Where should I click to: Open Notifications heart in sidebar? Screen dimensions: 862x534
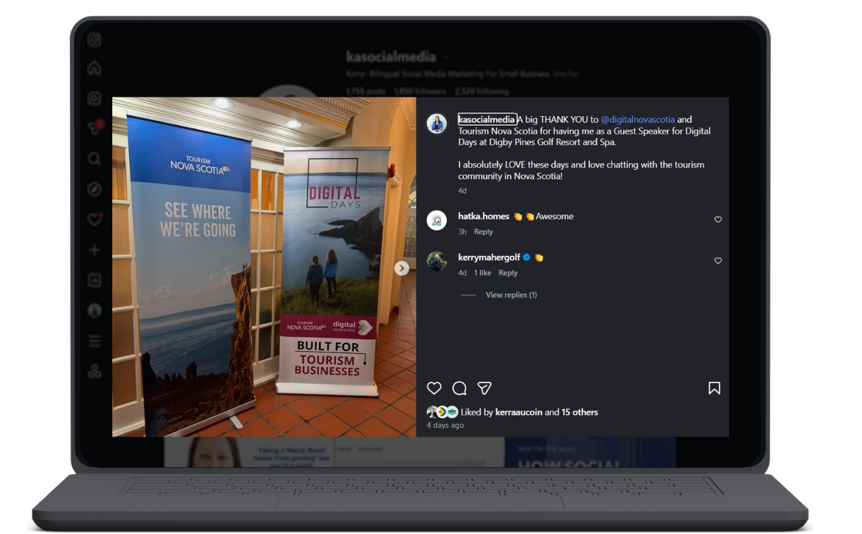click(94, 220)
